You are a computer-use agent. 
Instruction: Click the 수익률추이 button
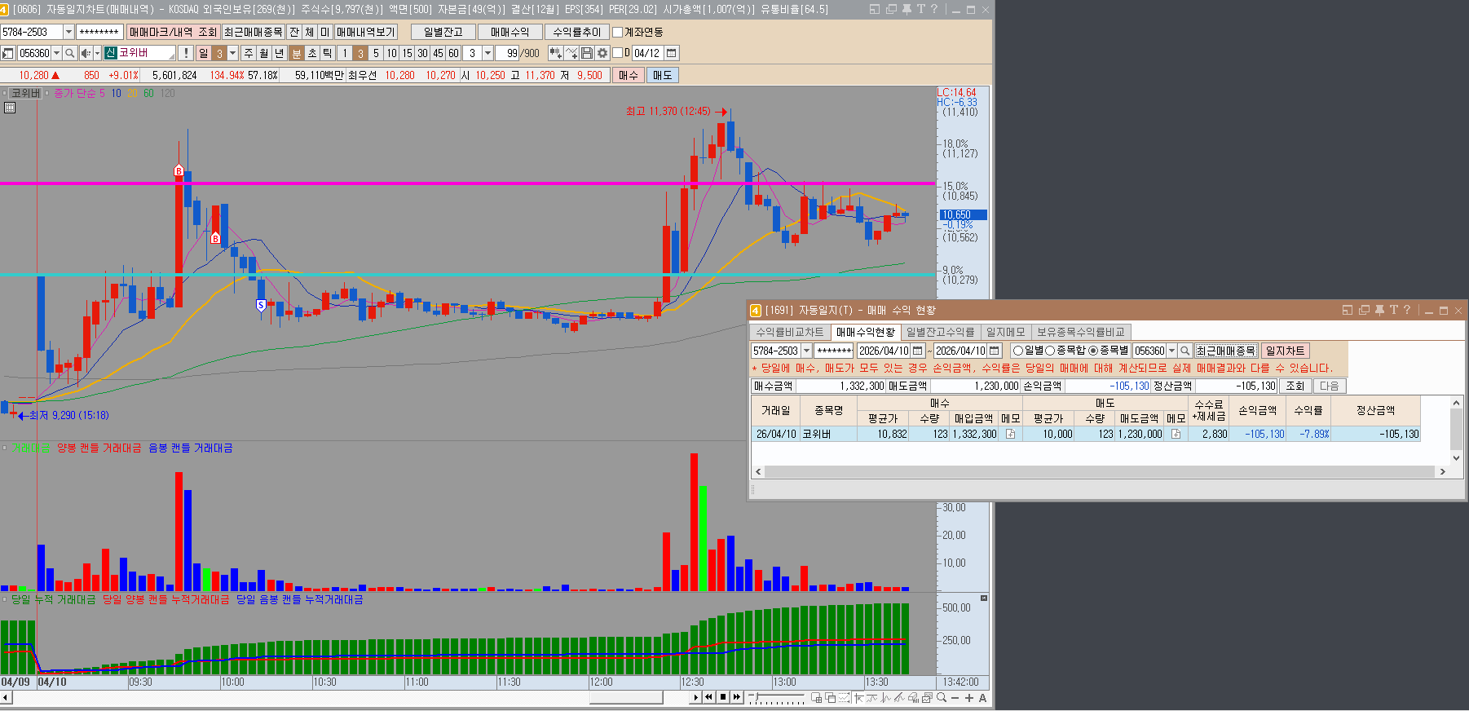point(576,32)
